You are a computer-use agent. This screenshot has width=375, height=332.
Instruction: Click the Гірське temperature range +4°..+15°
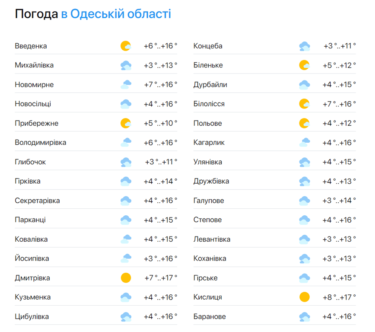pos(339,278)
